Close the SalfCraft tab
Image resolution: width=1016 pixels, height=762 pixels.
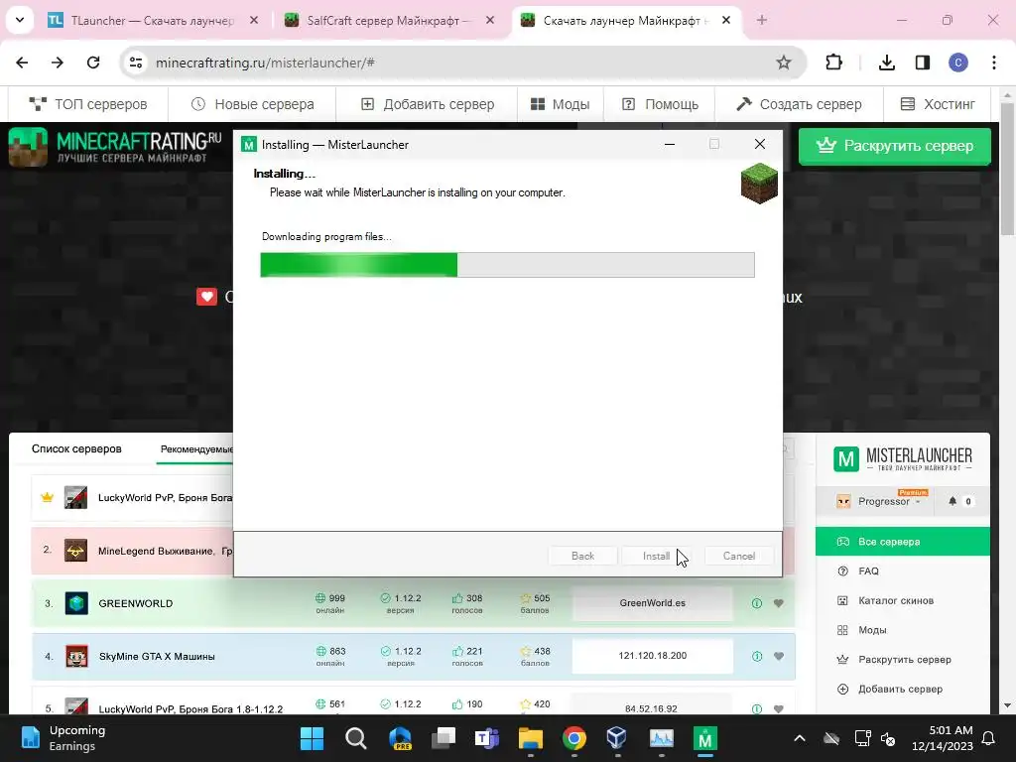pyautogui.click(x=490, y=21)
